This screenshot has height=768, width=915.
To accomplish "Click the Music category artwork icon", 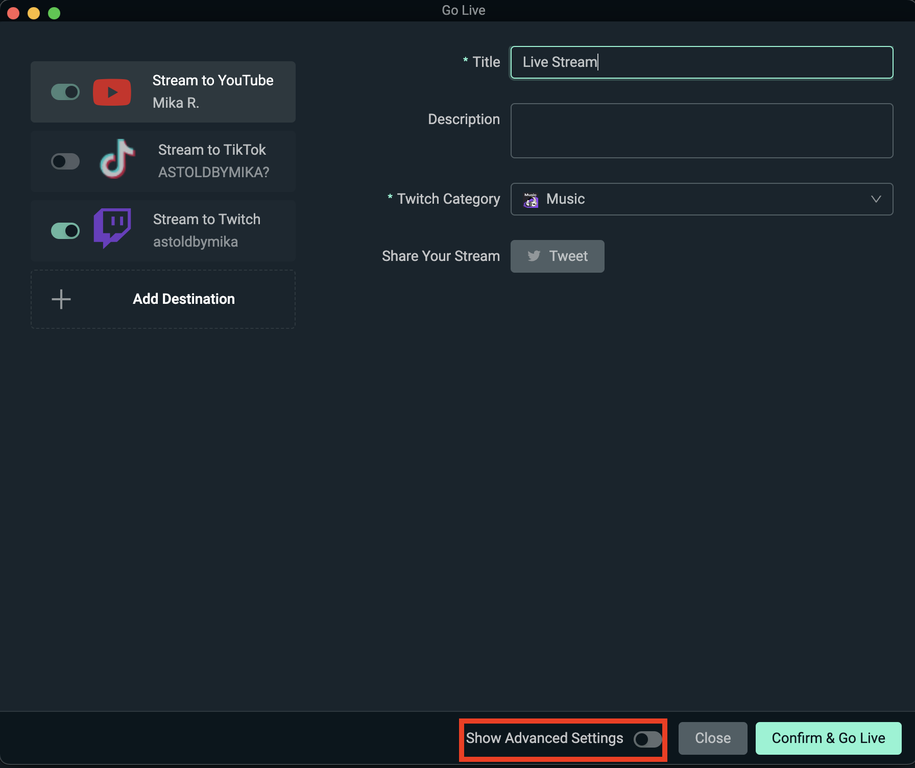I will (x=530, y=199).
